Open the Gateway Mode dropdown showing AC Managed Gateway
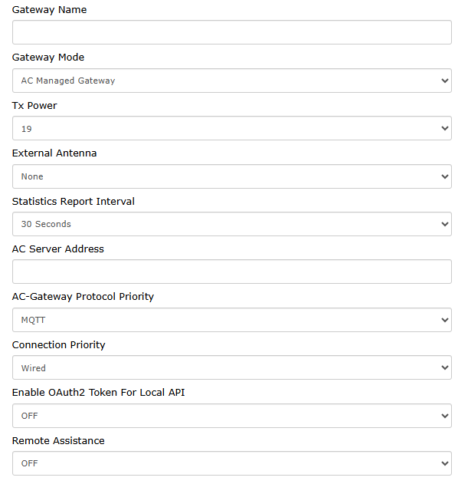Image resolution: width=468 pixels, height=484 pixels. (232, 81)
